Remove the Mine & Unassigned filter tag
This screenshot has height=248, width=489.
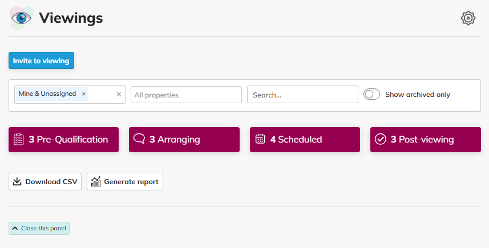coord(84,94)
